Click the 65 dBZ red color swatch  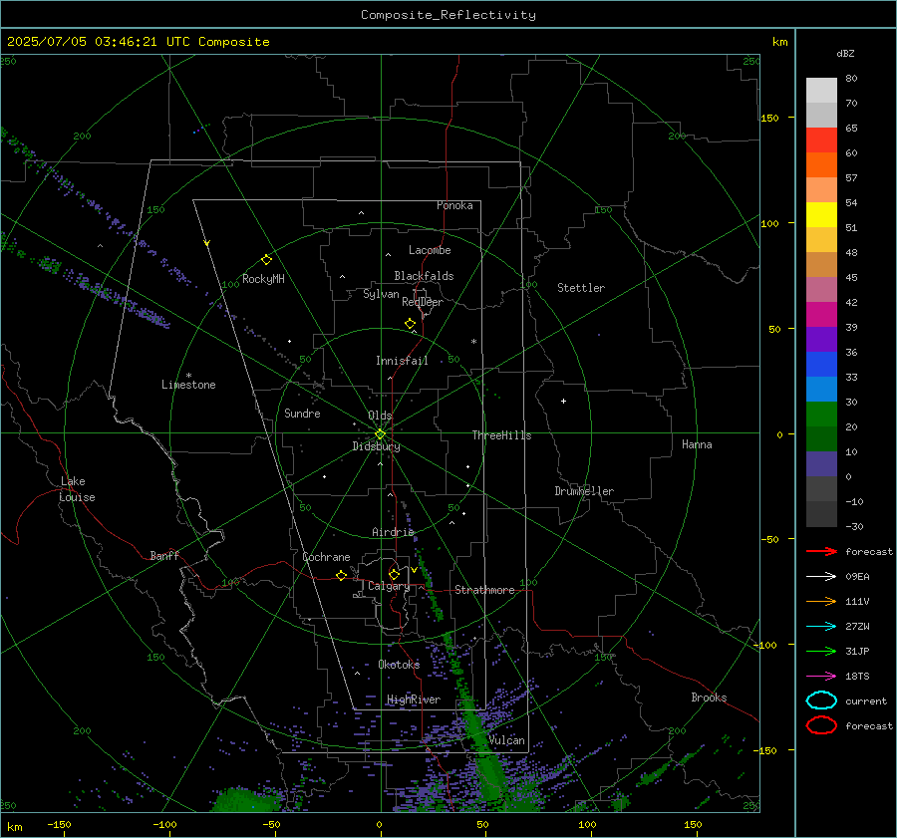point(821,140)
